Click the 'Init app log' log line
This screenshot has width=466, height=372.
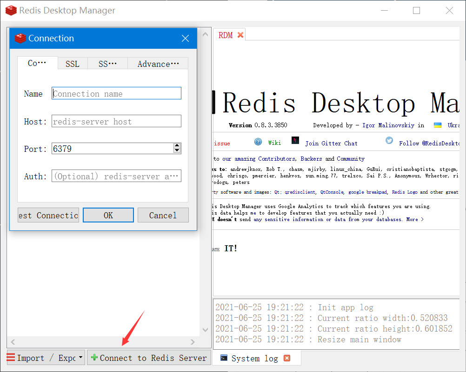(x=294, y=307)
